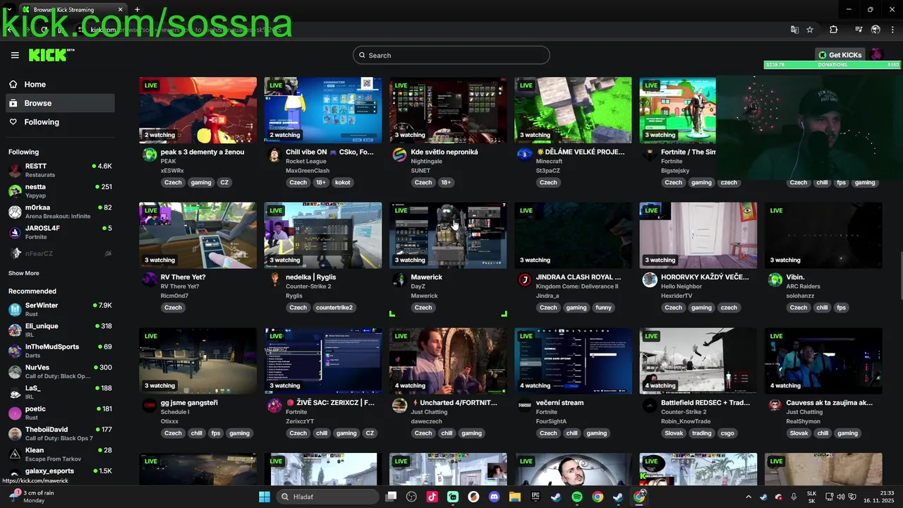Open the browser media controls icon

(859, 30)
